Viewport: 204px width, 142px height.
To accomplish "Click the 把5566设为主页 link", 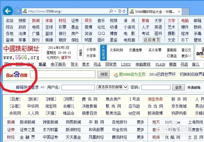I will pos(132,75).
